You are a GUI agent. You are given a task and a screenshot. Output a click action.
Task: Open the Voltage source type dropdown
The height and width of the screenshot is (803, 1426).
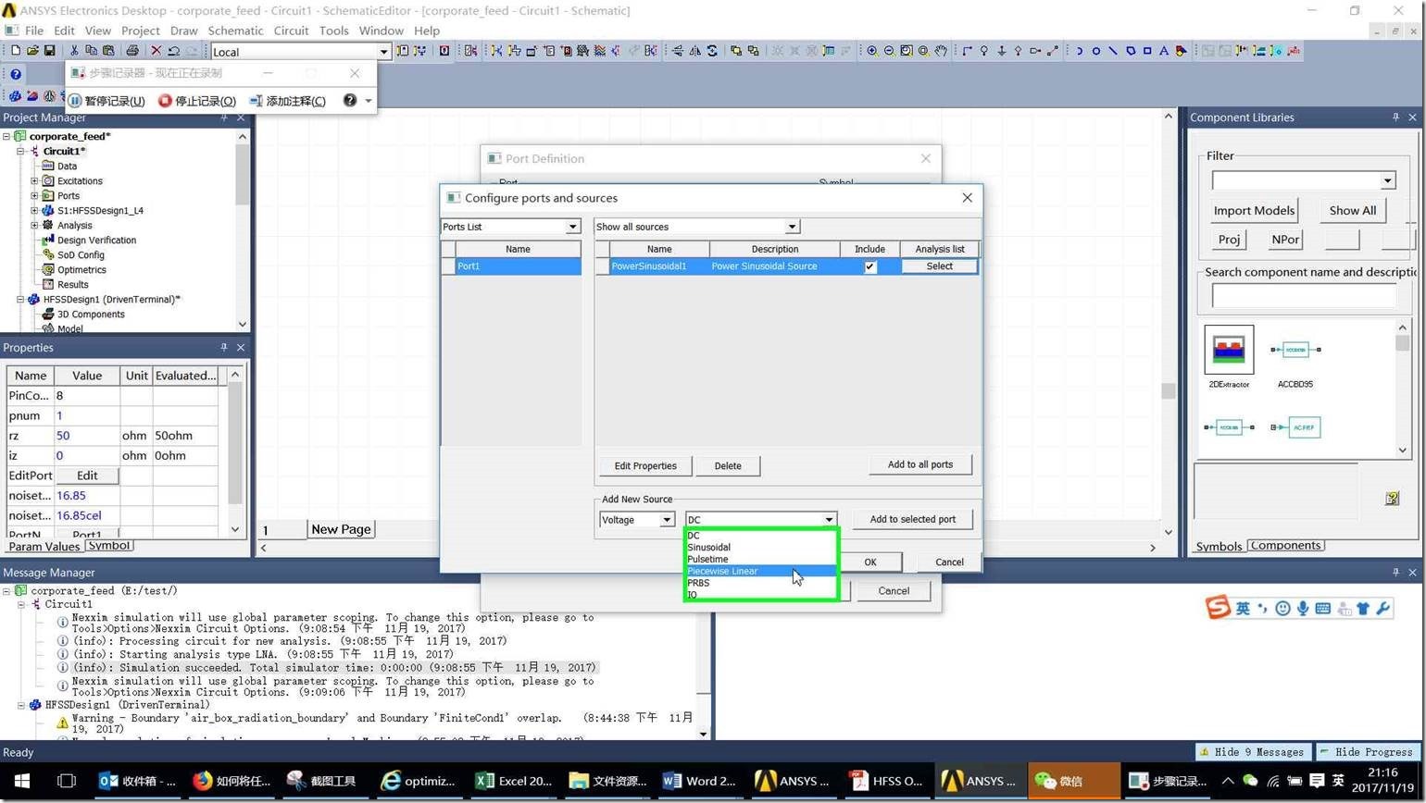[x=666, y=520]
